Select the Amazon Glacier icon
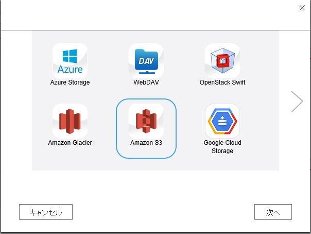The width and height of the screenshot is (311, 234). (x=70, y=121)
